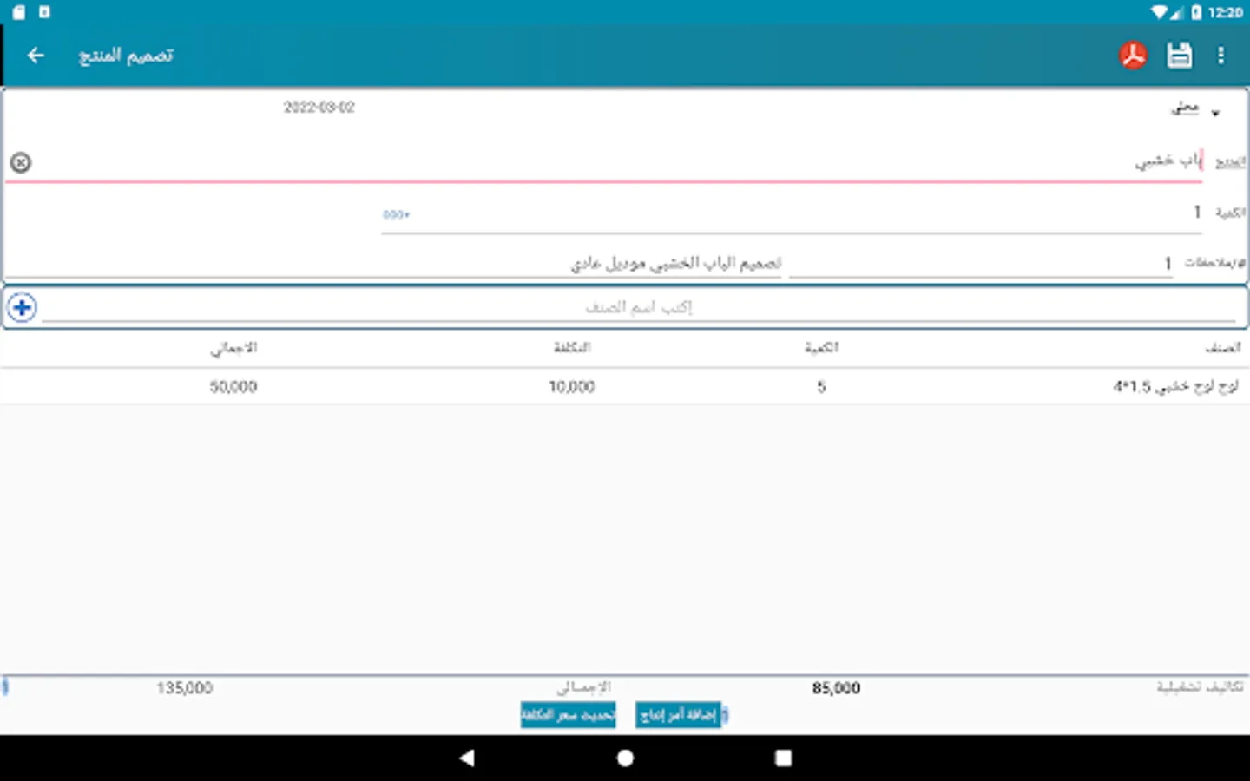Click the battery icon in the status bar
Image resolution: width=1250 pixels, height=781 pixels.
click(1197, 12)
